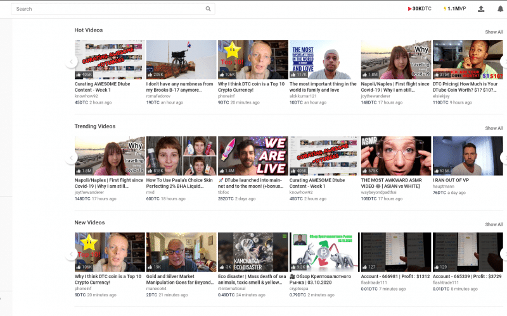Click Show All for Trending Videos
507x316 pixels.
click(x=494, y=128)
